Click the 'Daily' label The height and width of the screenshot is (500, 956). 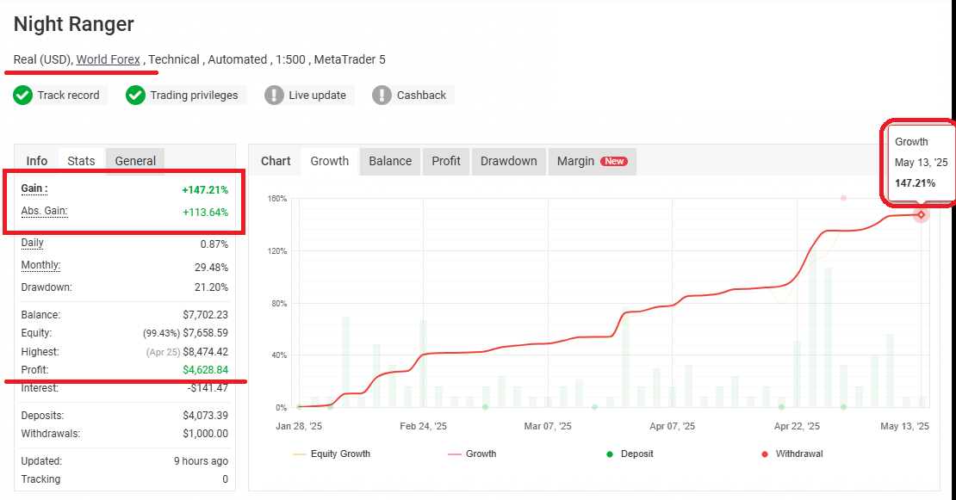tap(33, 243)
